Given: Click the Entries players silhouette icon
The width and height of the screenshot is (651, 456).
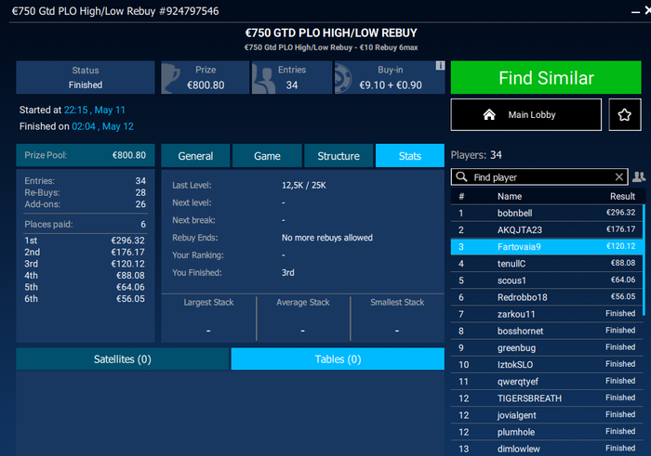Looking at the screenshot, I should pos(263,77).
